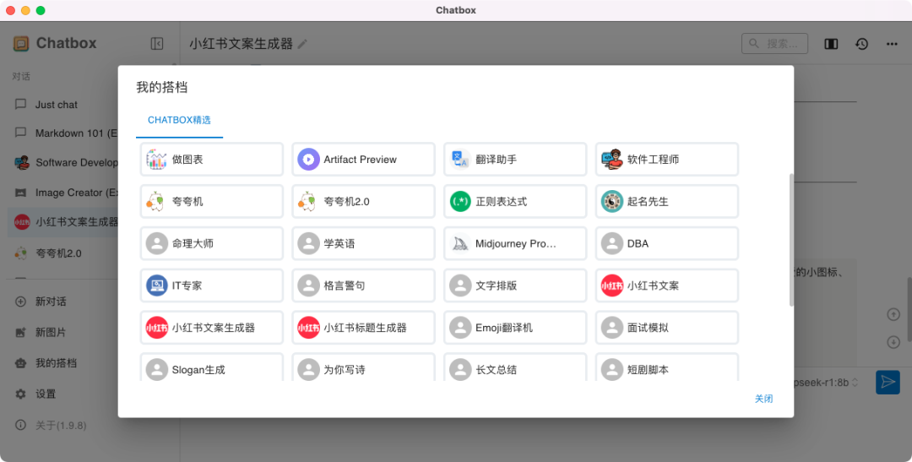
Task: Toggle the split-panel layout icon
Action: pyautogui.click(x=831, y=44)
